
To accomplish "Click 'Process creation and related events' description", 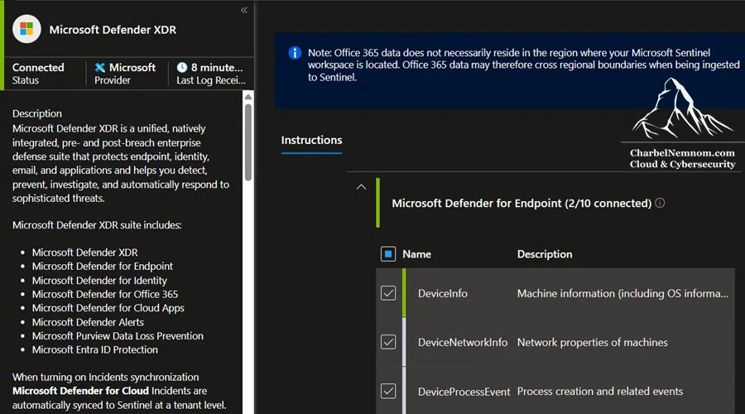I will coord(600,391).
